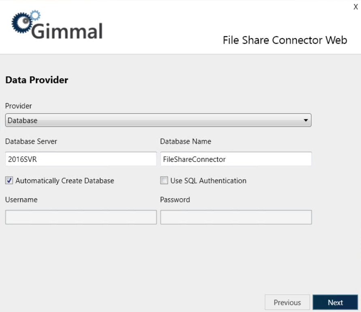The image size is (361, 312).
Task: Click the Username input field
Action: [81, 217]
